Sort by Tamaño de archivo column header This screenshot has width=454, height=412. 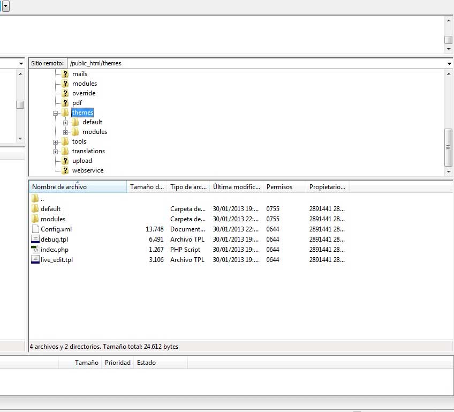click(x=147, y=187)
